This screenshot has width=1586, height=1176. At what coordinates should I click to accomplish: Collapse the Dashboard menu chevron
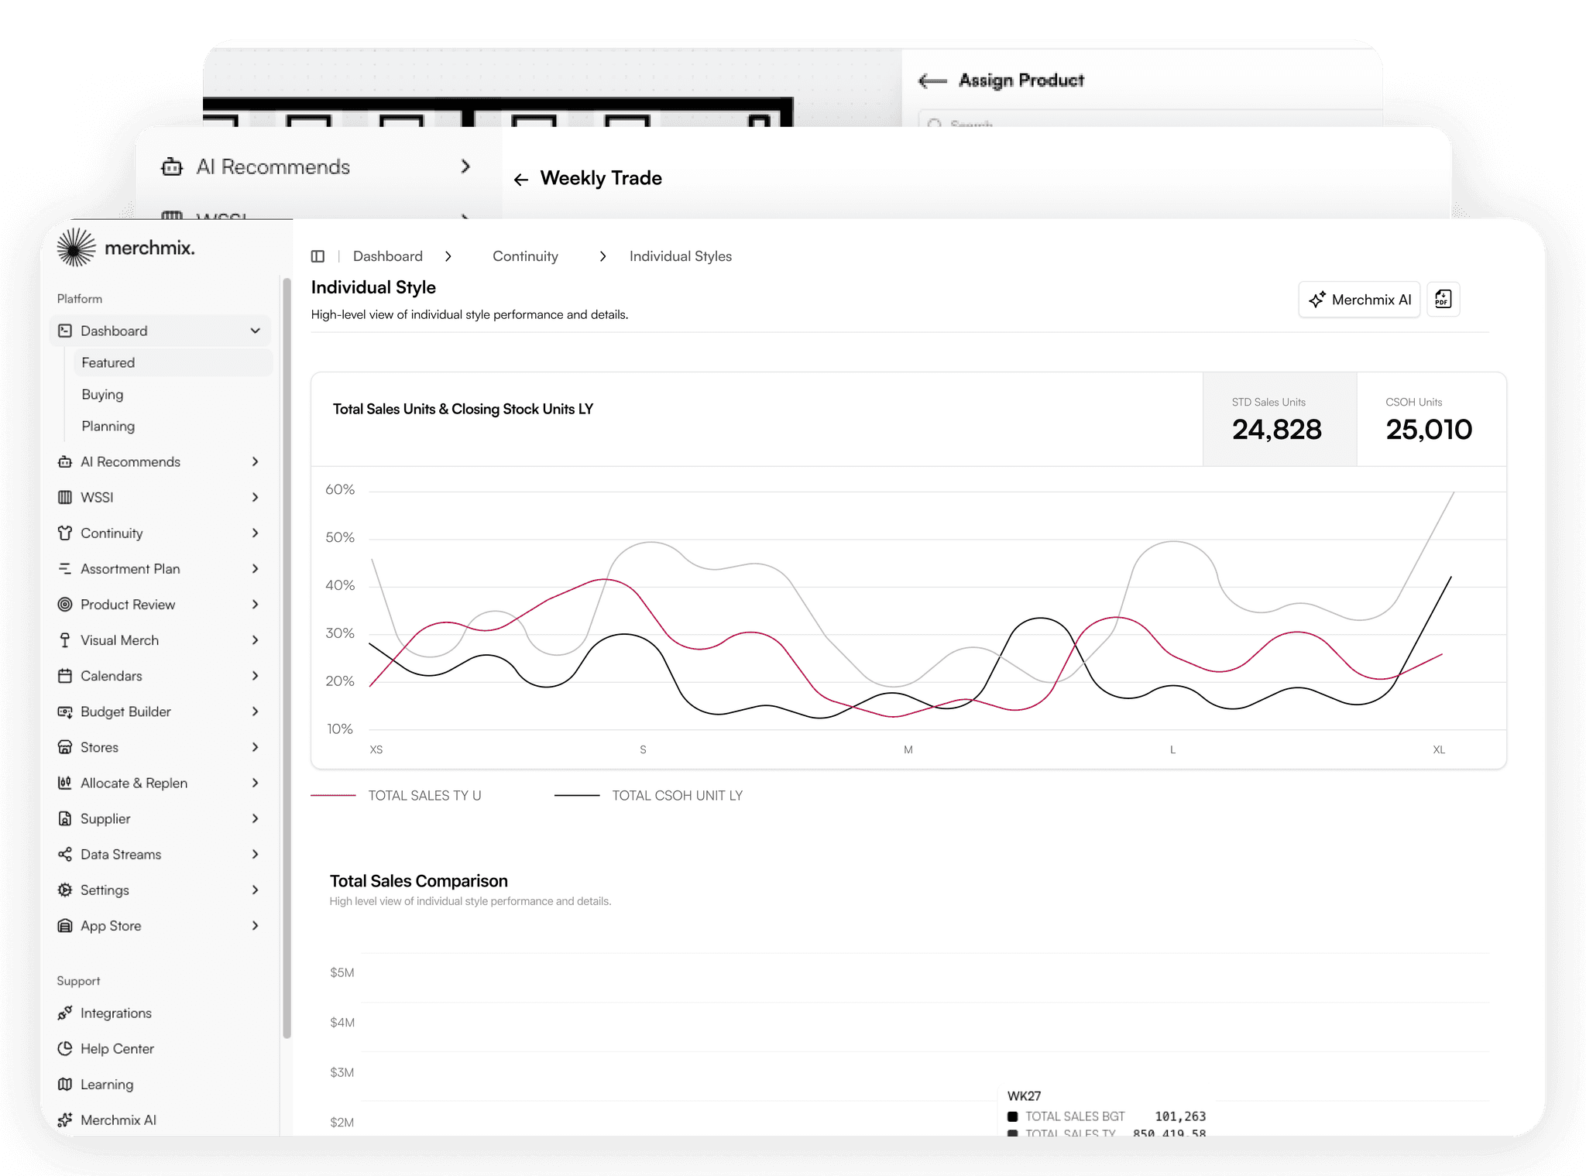click(255, 331)
